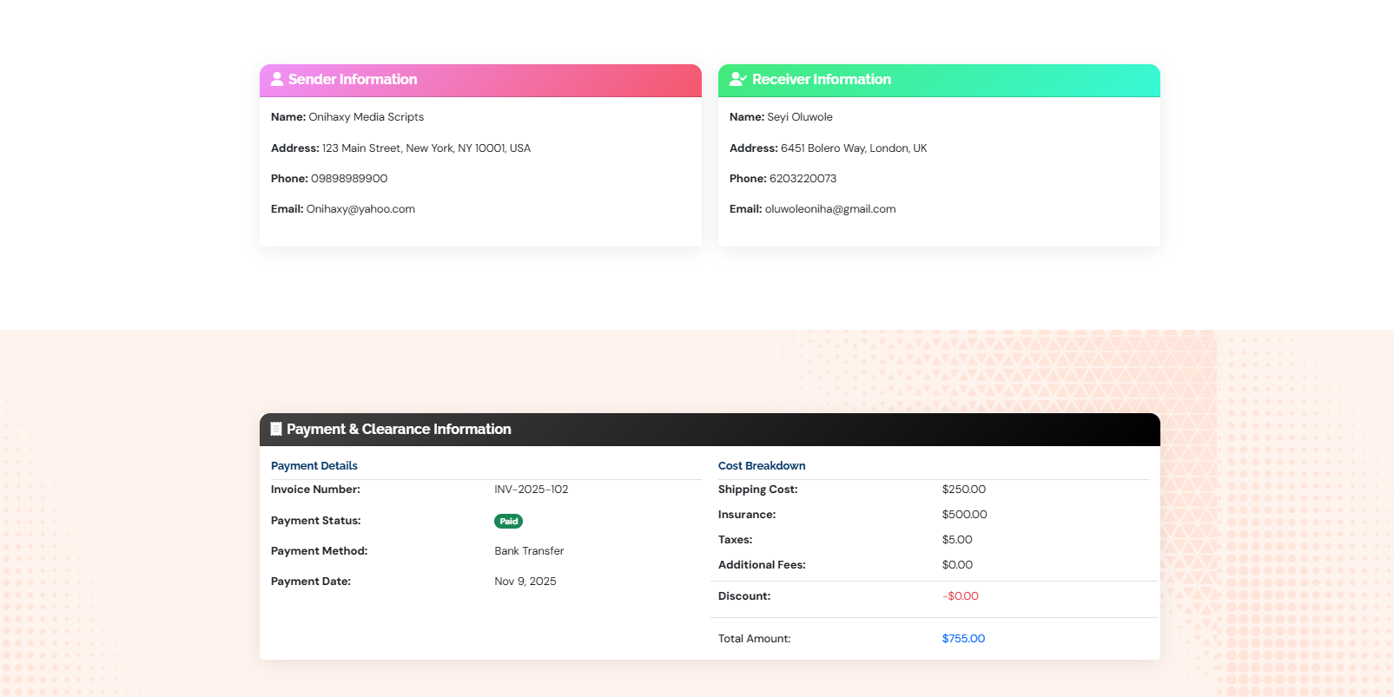Viewport: 1394px width, 697px height.
Task: Click the receiver name Seyi Oluwole
Action: (799, 117)
